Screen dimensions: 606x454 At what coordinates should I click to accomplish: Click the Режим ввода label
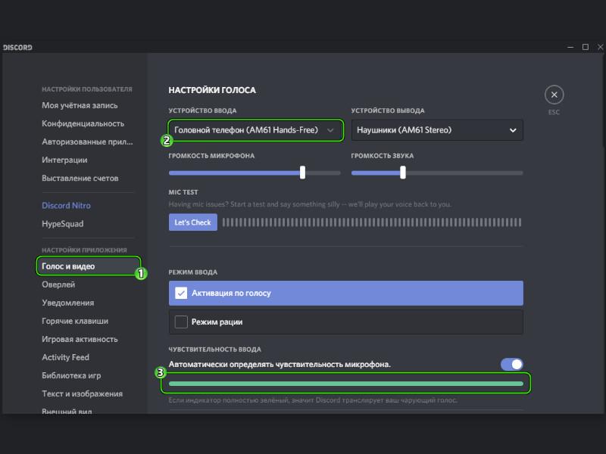[x=193, y=272]
